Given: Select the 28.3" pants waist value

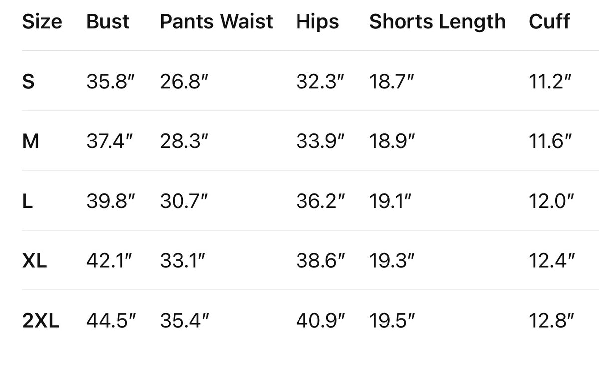Looking at the screenshot, I should pos(184,141).
